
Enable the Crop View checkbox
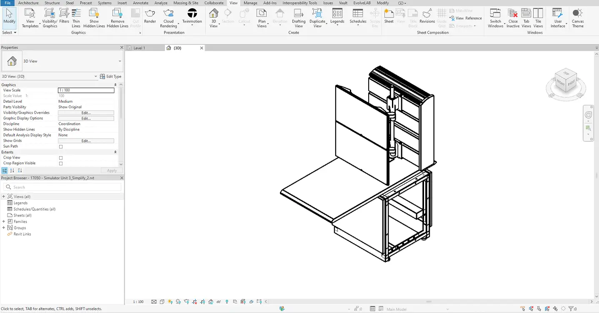point(60,157)
